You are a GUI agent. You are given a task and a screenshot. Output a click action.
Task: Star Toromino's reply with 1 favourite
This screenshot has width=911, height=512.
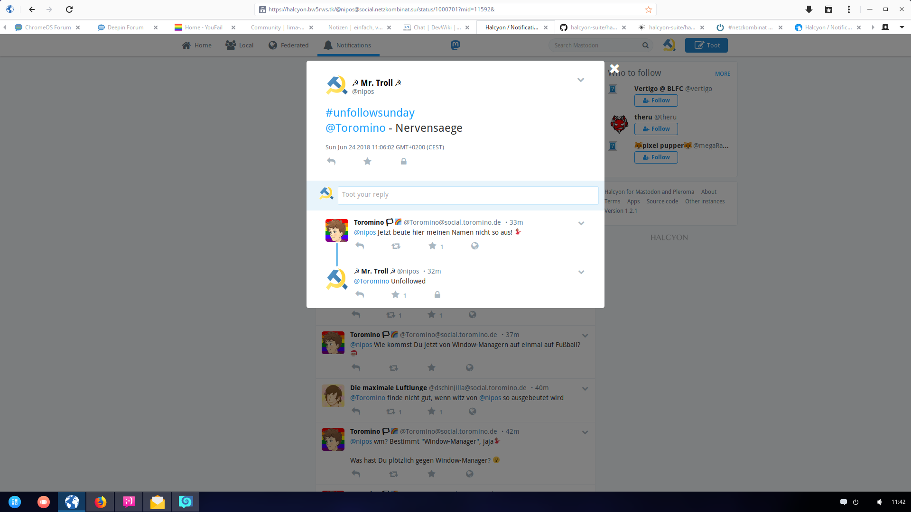(432, 246)
